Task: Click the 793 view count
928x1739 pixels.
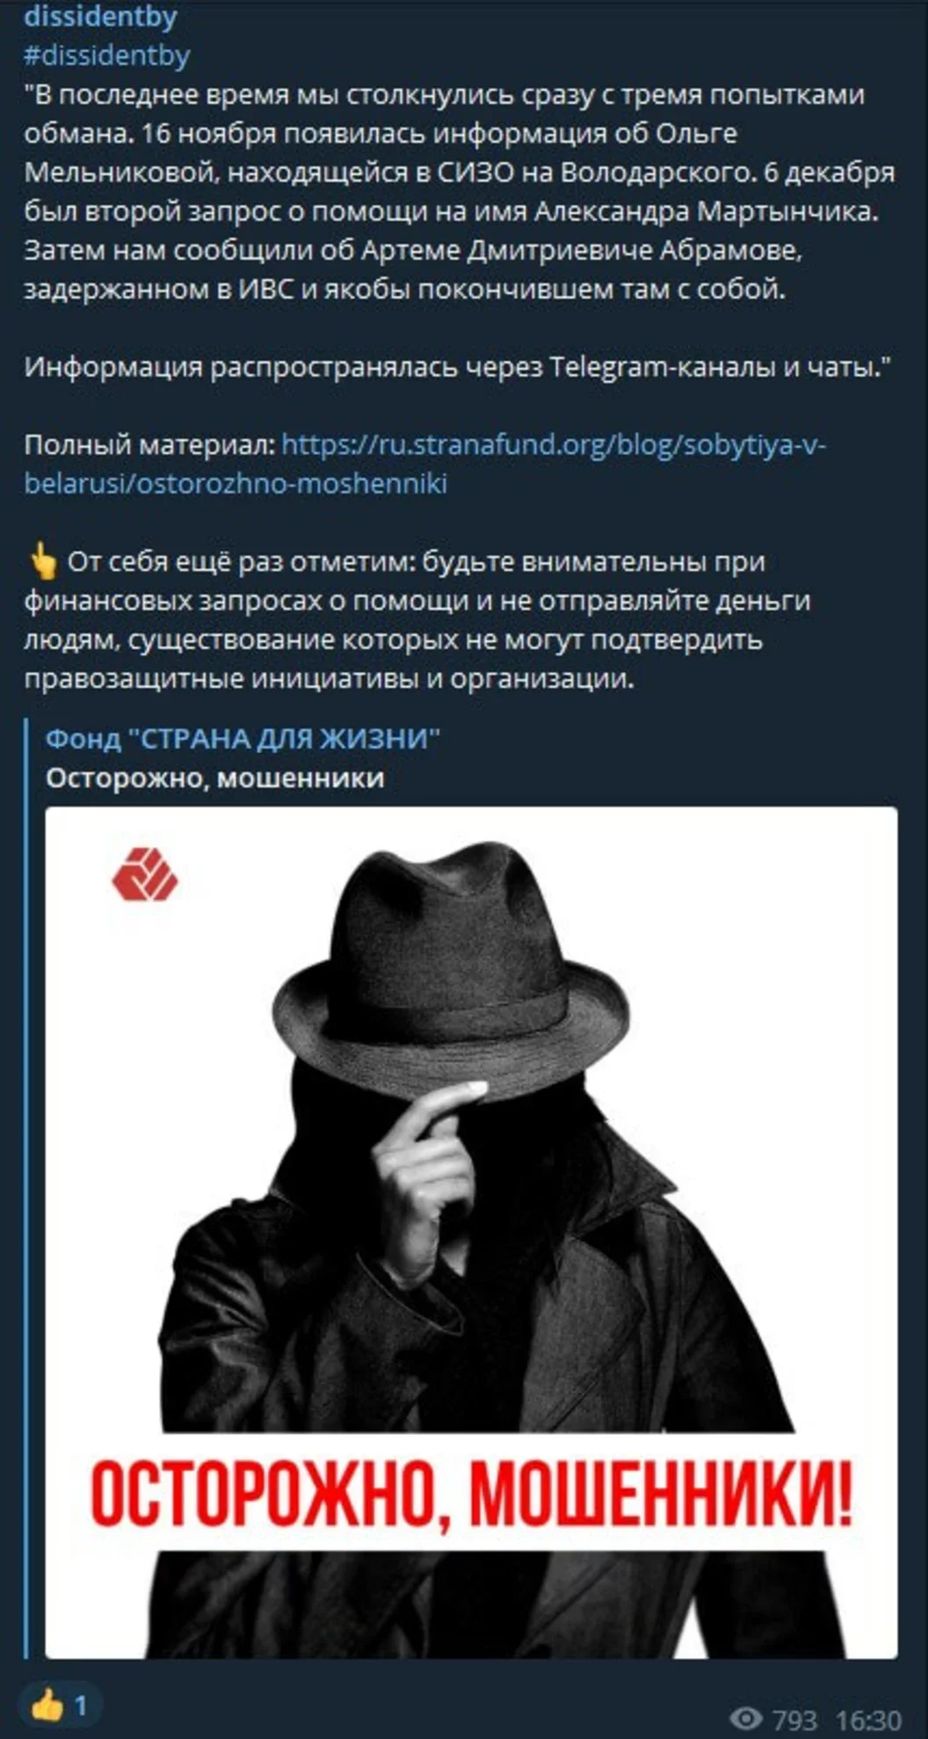Action: click(x=794, y=1719)
